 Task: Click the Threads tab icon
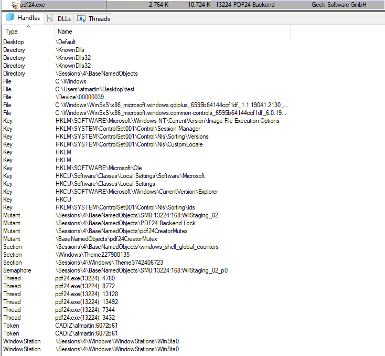click(81, 19)
